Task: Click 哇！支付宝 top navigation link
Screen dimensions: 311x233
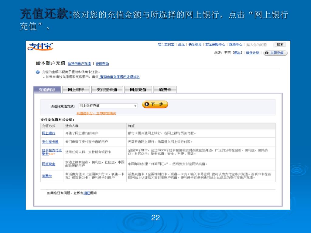Action: click(166, 44)
